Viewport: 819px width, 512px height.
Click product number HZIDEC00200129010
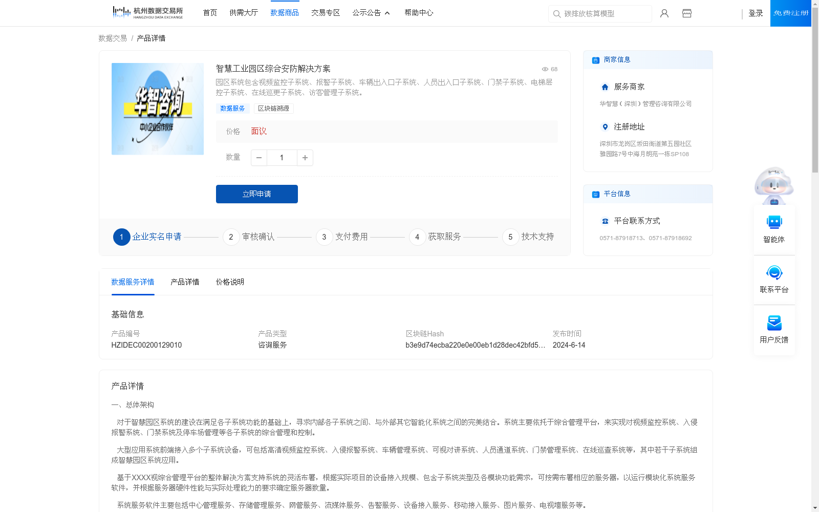(146, 345)
